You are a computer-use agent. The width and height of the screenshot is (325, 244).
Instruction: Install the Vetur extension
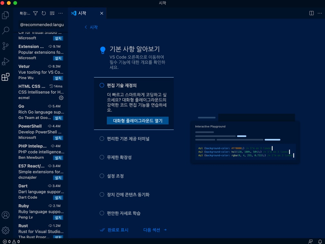point(58,78)
